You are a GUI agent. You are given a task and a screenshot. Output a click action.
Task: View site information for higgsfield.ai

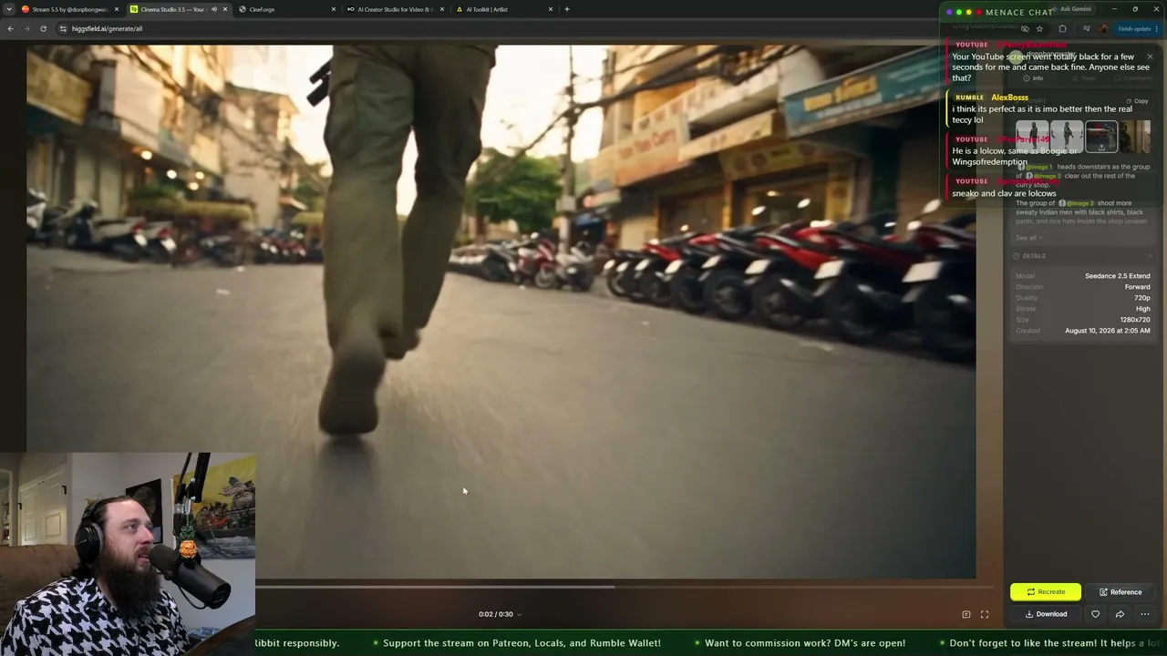click(x=63, y=28)
